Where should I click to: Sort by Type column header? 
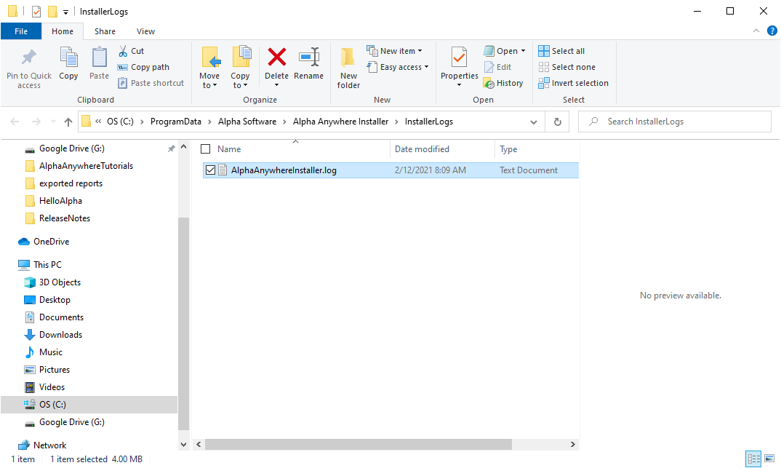point(508,148)
